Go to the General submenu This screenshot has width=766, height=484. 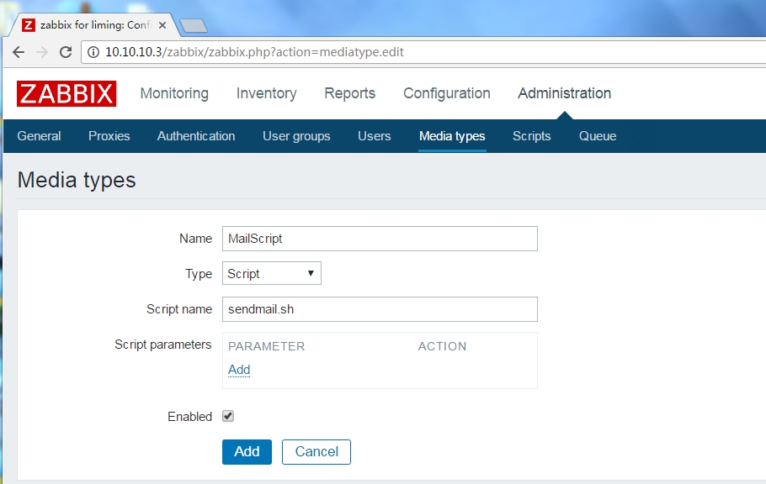coord(39,136)
